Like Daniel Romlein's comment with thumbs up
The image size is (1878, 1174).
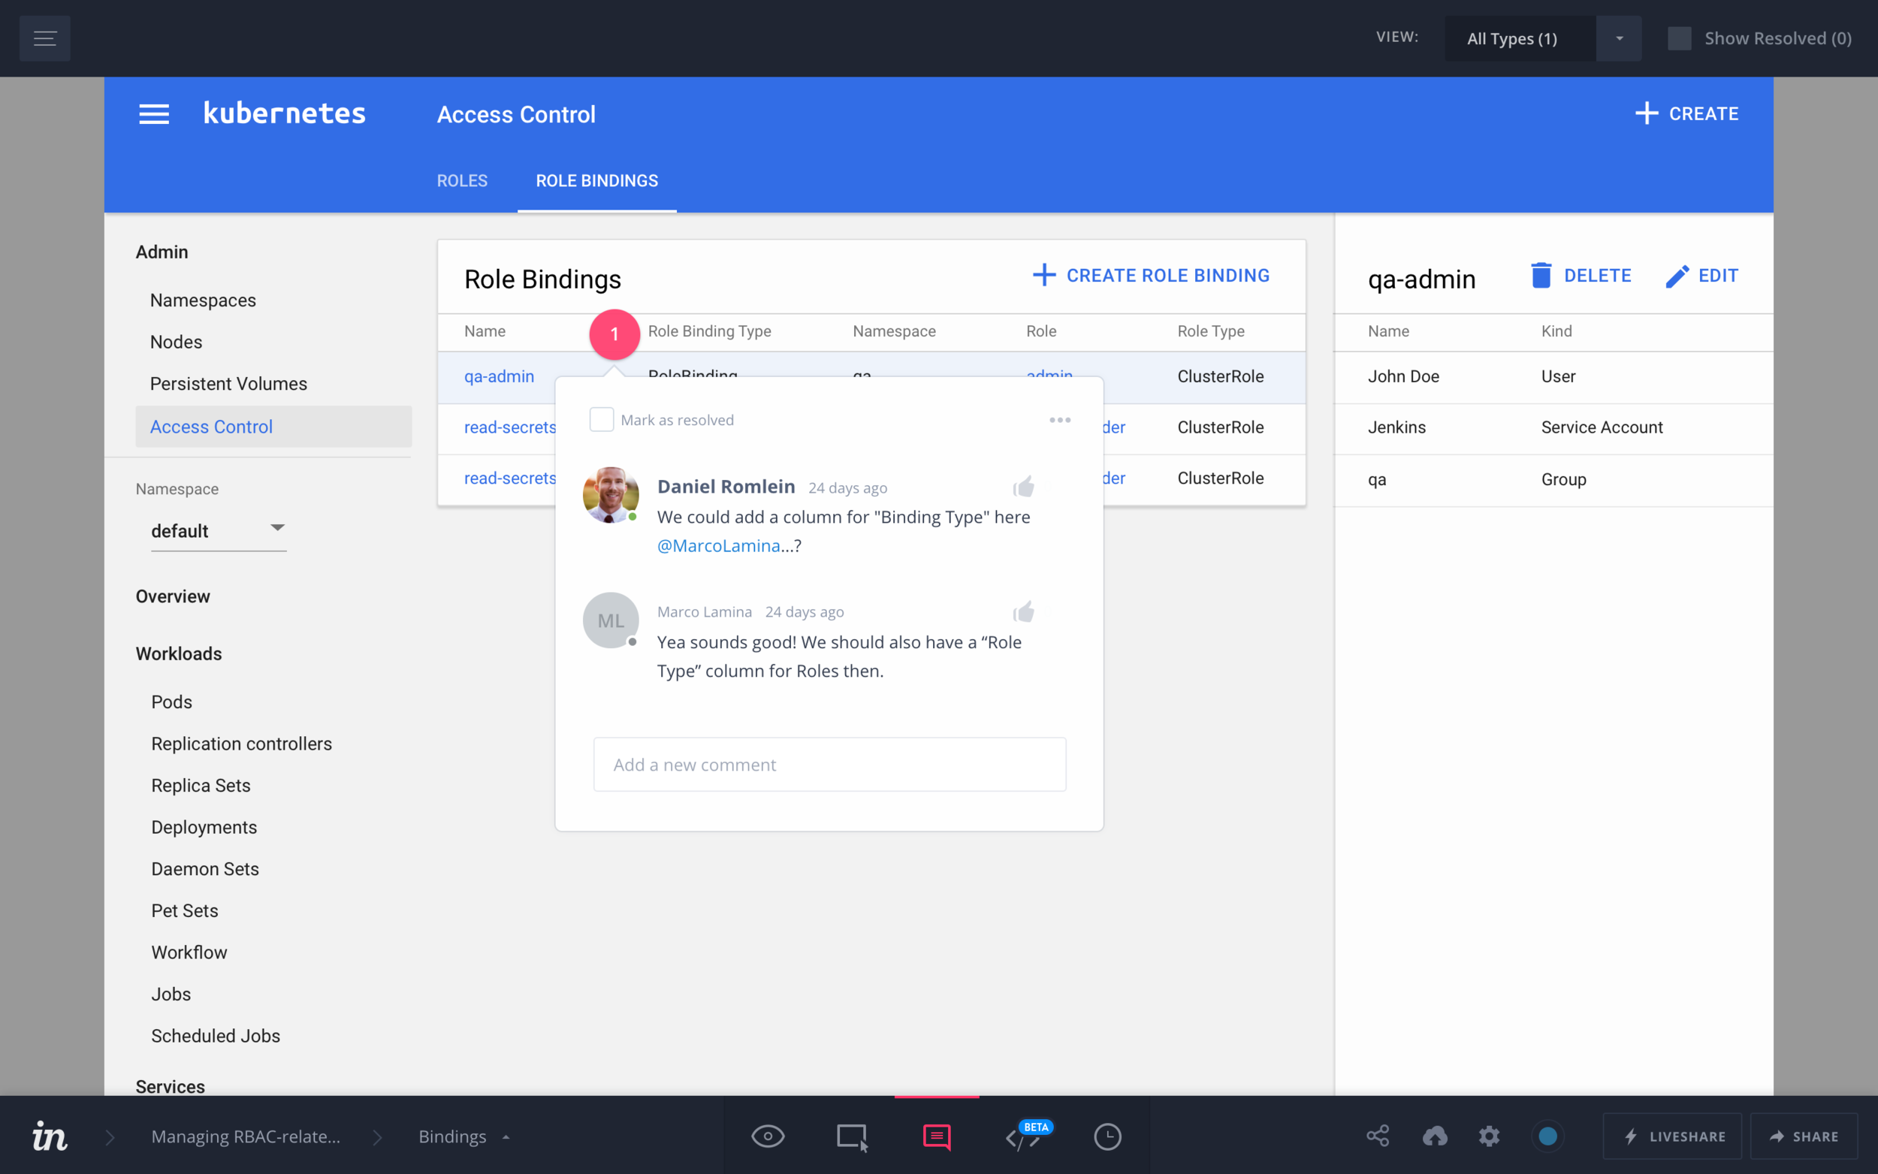click(x=1023, y=486)
